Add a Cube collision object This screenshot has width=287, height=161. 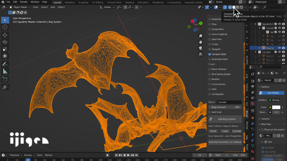225,131
